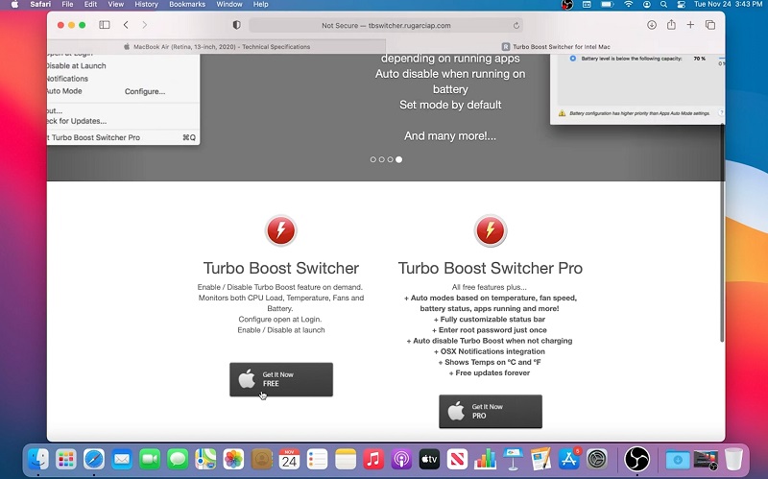The height and width of the screenshot is (479, 768).
Task: Click the page vertical scrollbar
Action: (x=722, y=232)
